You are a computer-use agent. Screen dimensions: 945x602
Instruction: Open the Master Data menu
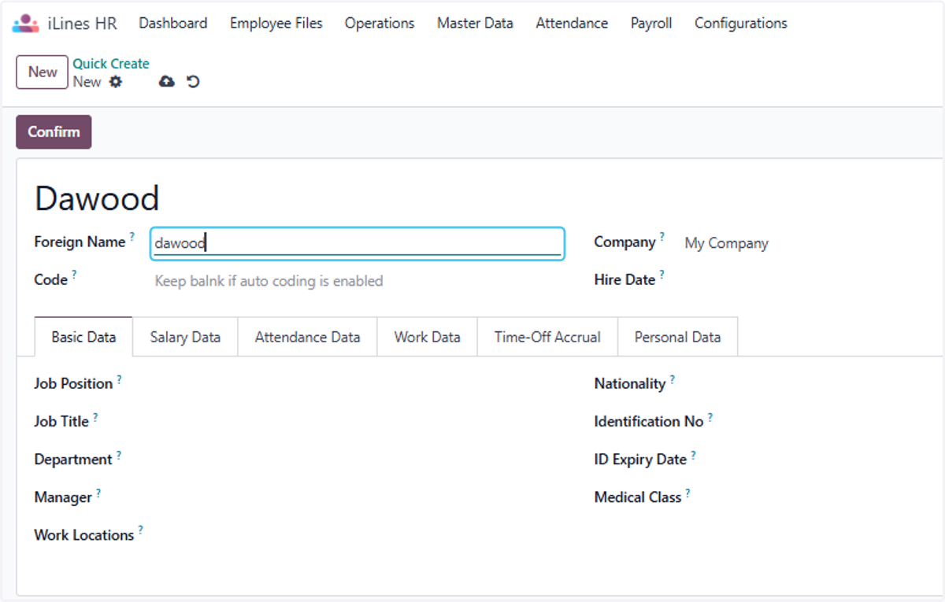pyautogui.click(x=475, y=24)
